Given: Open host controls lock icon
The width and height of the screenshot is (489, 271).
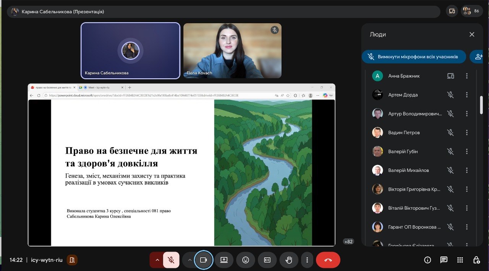Looking at the screenshot, I should 476,260.
